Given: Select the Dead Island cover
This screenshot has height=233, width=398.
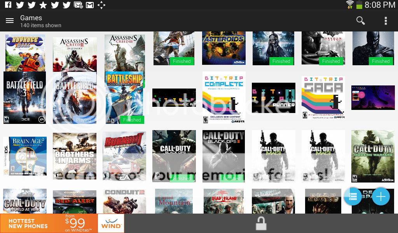Looking at the screenshot, I should tap(223, 201).
